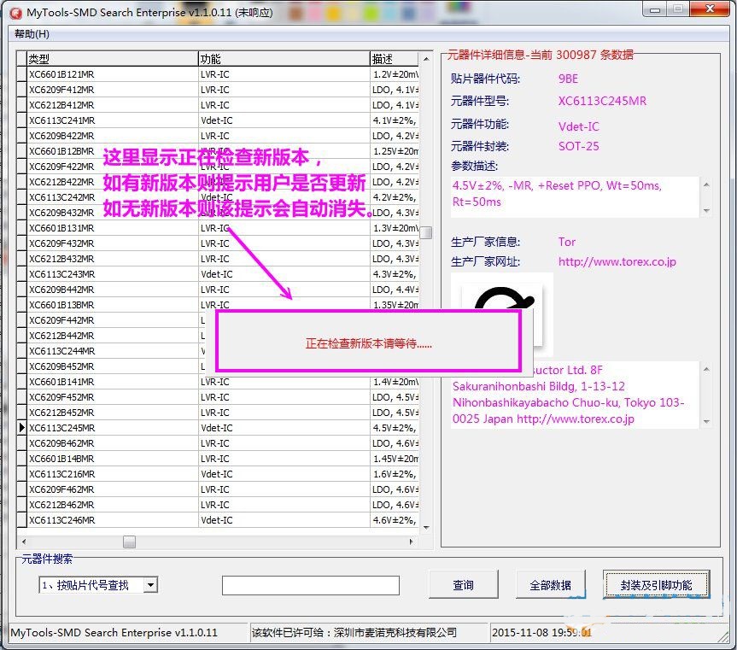The height and width of the screenshot is (650, 737).
Task: Click the 查询 search button
Action: pos(464,585)
